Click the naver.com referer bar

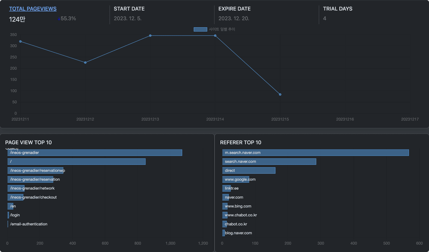[226, 197]
